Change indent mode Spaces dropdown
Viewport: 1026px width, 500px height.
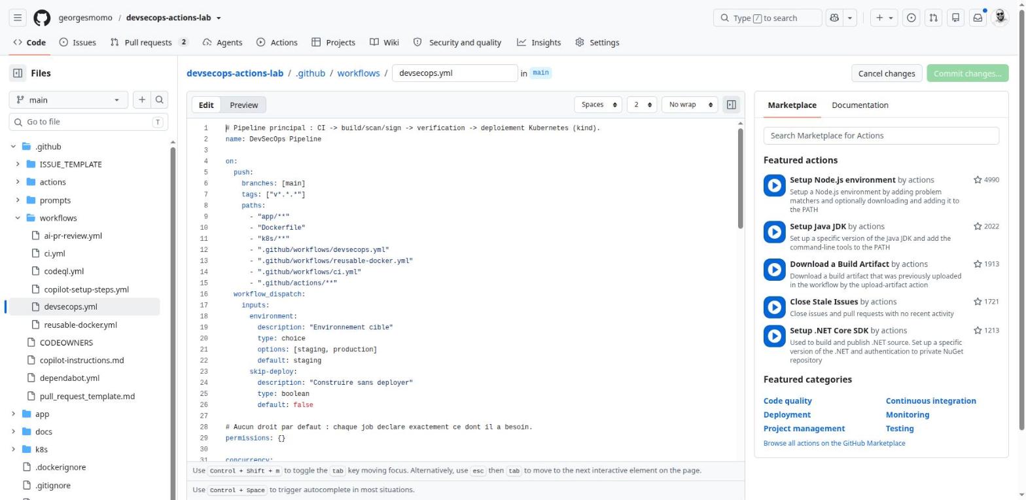coord(598,105)
